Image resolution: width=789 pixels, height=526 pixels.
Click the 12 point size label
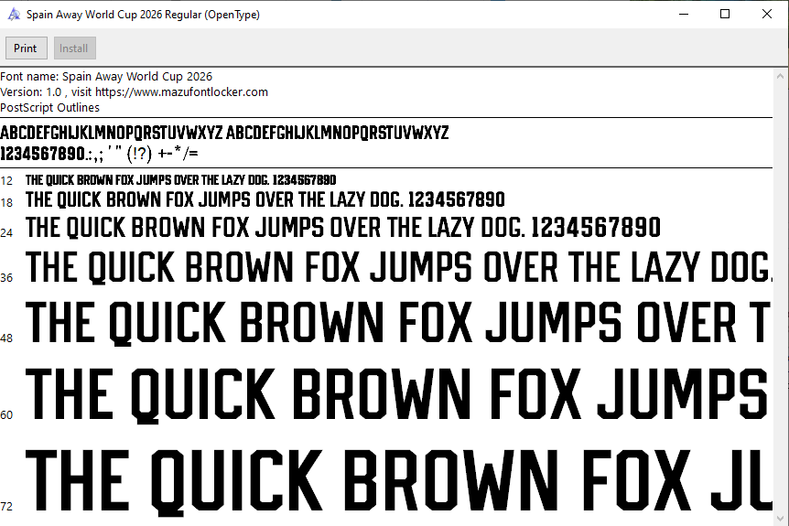point(7,181)
